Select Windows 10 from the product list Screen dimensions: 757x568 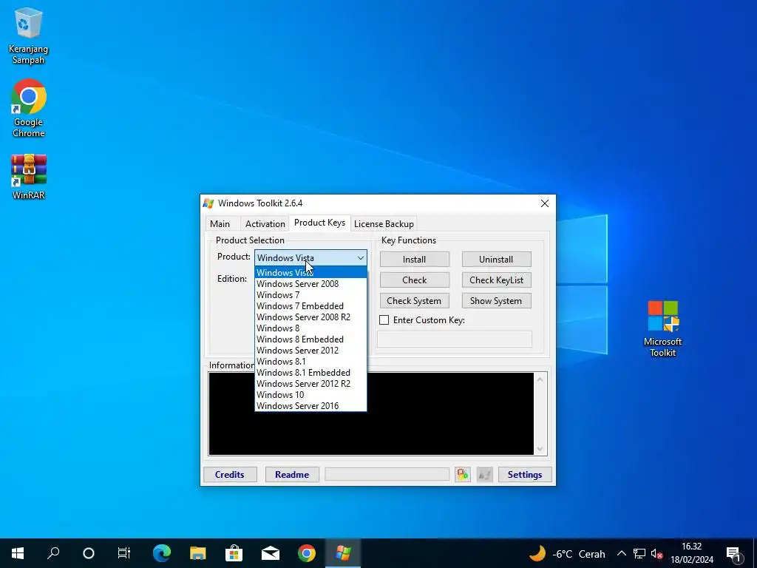[x=310, y=395]
